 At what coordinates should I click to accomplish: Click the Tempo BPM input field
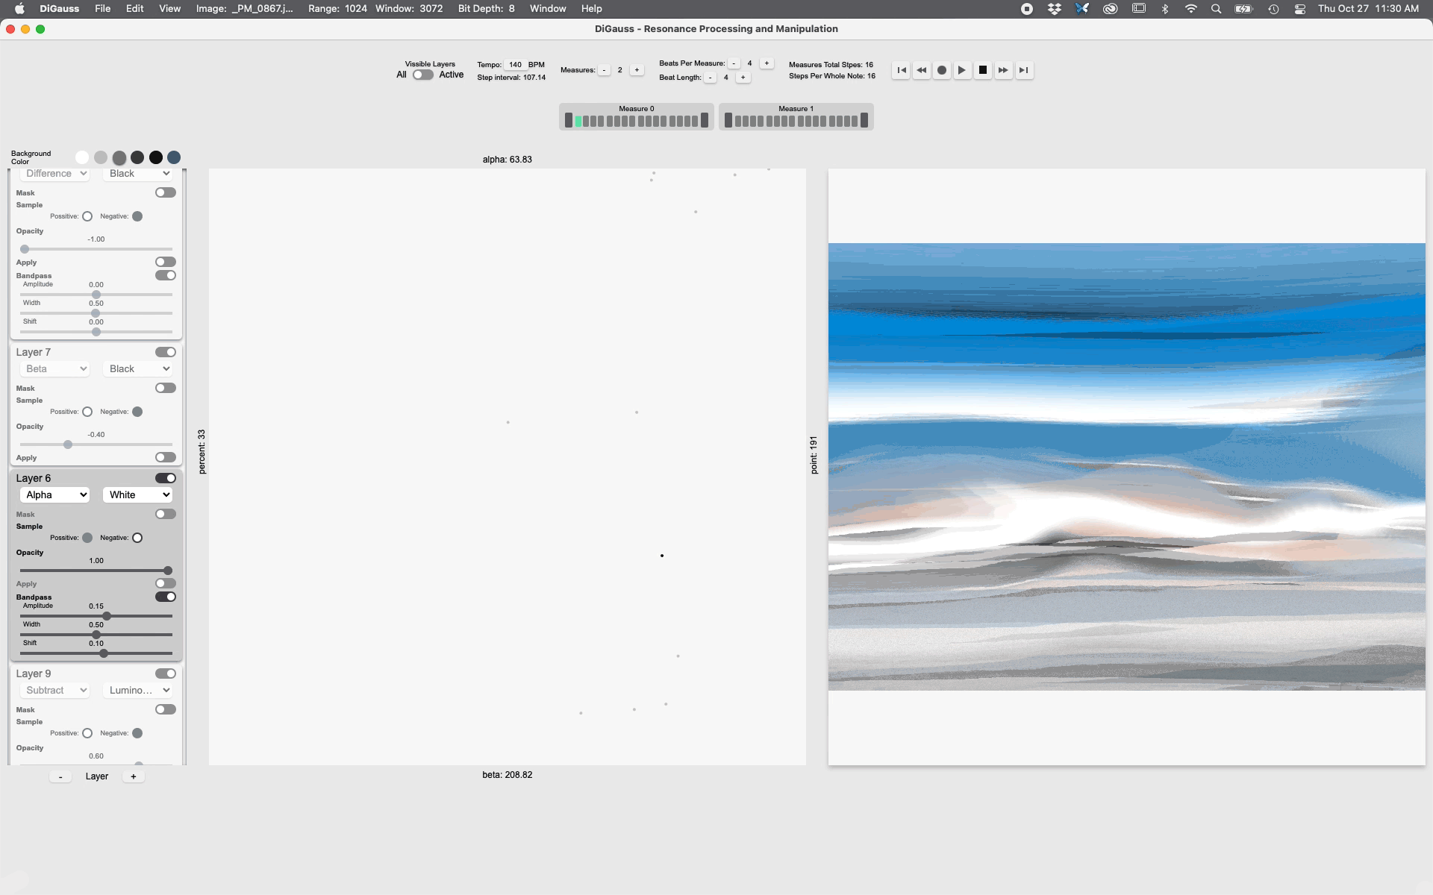click(x=515, y=65)
